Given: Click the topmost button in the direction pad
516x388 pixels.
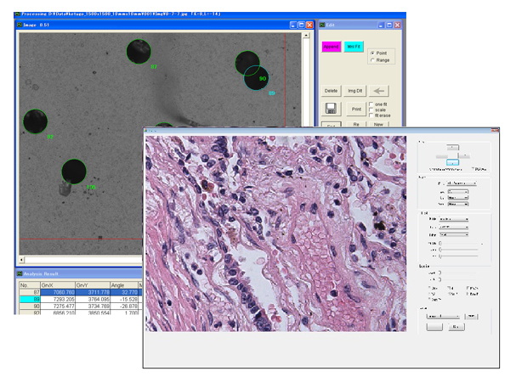Looking at the screenshot, I should (452, 147).
